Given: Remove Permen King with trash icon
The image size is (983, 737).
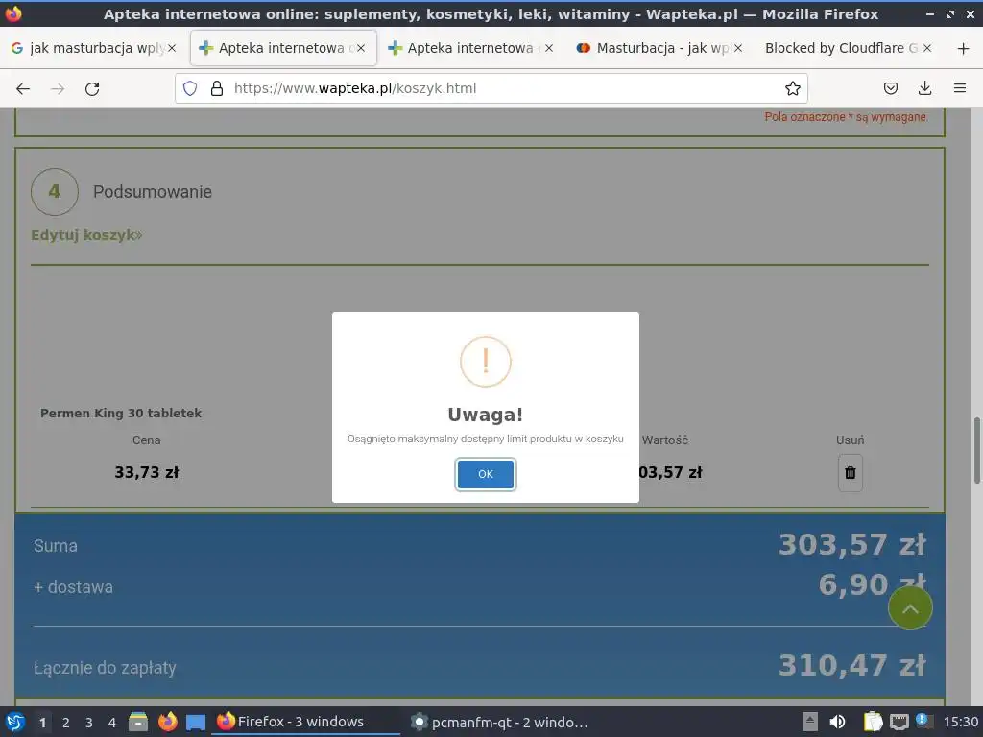Looking at the screenshot, I should [x=851, y=472].
